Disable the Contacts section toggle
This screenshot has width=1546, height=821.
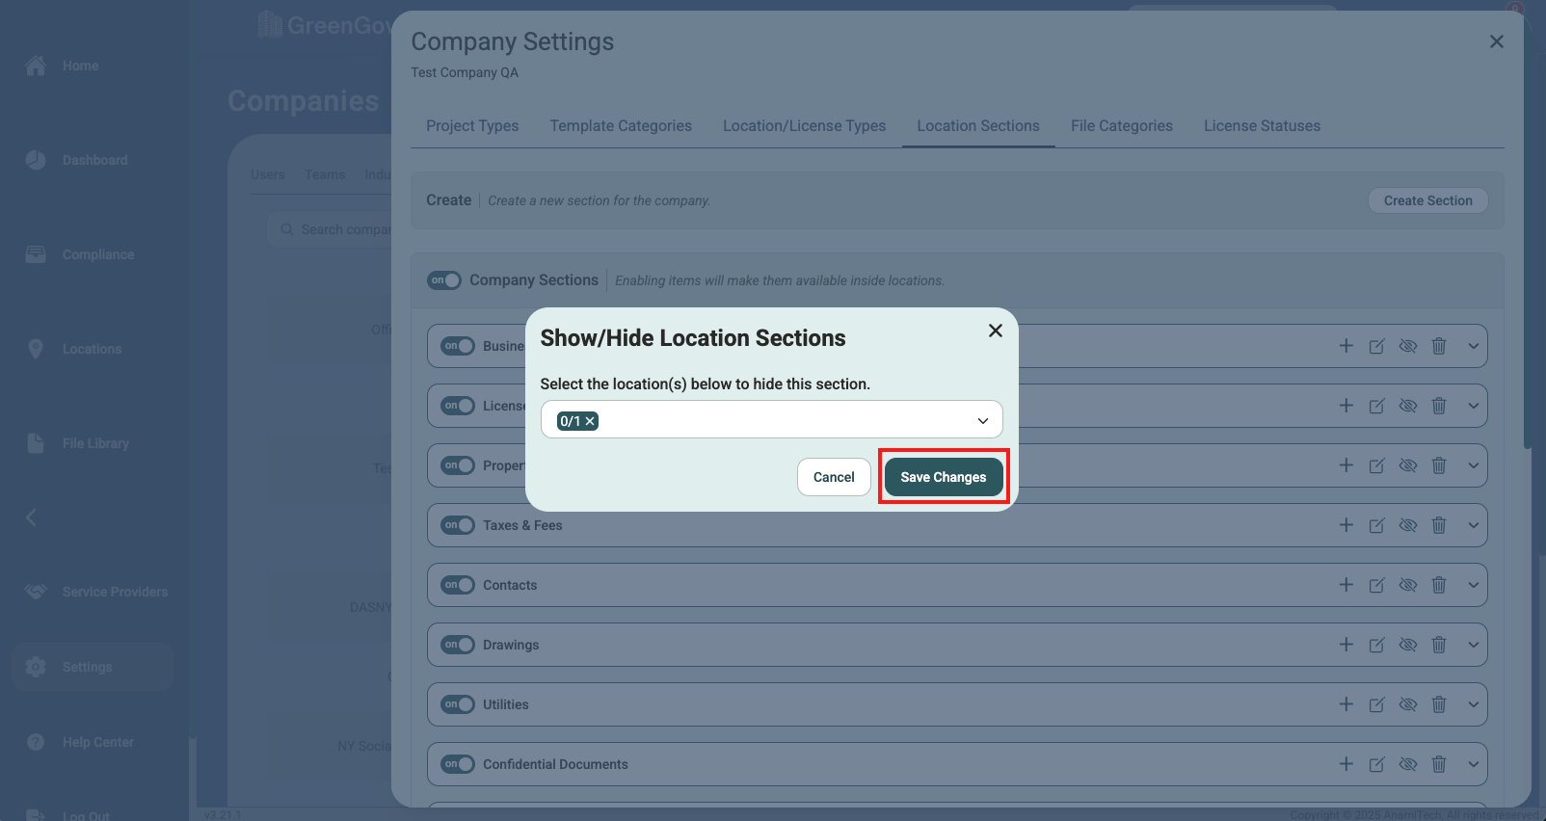(x=458, y=585)
